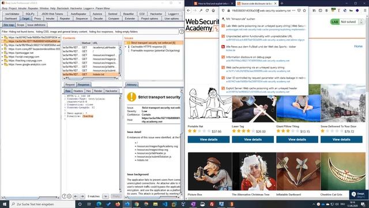The width and height of the screenshot is (369, 208).
Task: Click the Firefox address bar URL field
Action: 261,10
